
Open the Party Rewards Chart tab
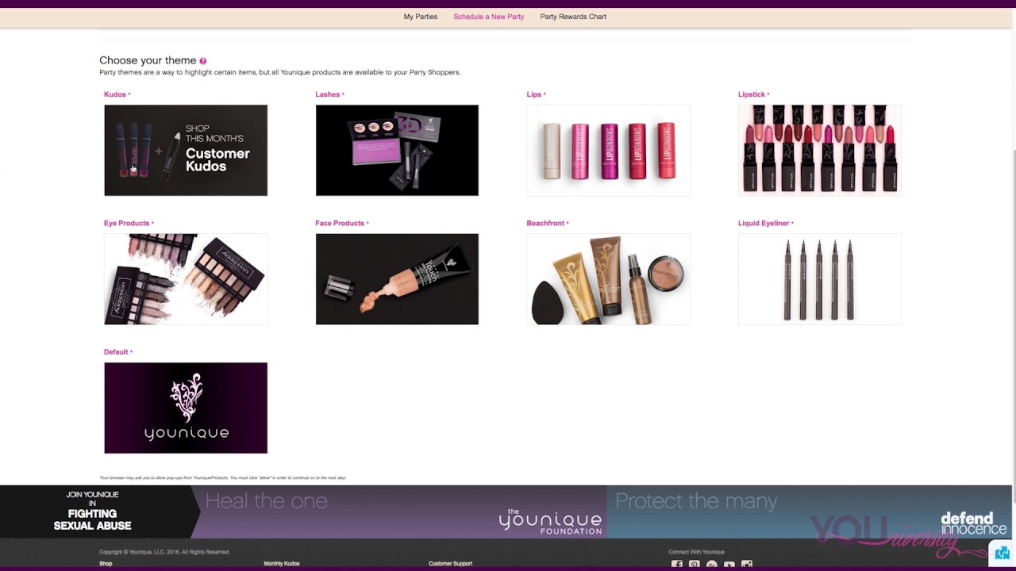pos(573,17)
